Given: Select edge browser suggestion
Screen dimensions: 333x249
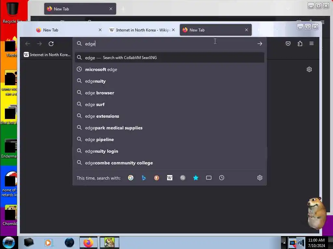Looking at the screenshot, I should pyautogui.click(x=169, y=93).
